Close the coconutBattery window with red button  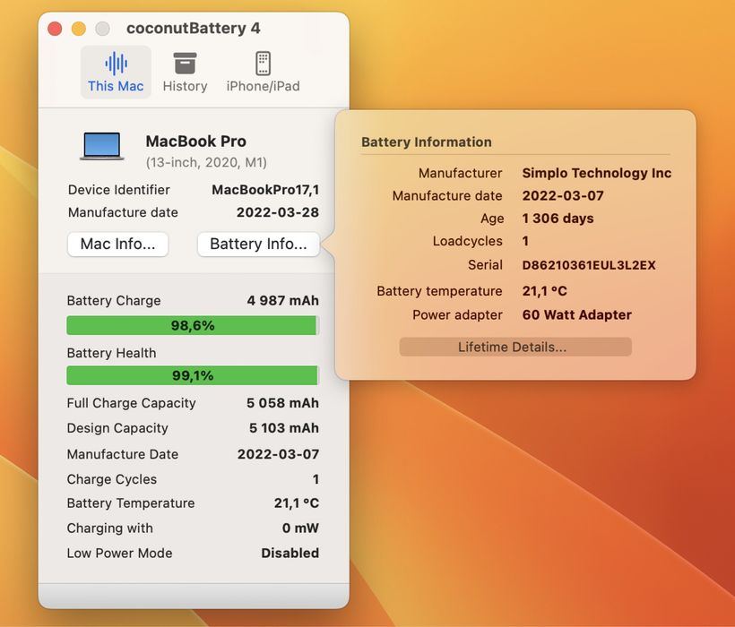[55, 29]
